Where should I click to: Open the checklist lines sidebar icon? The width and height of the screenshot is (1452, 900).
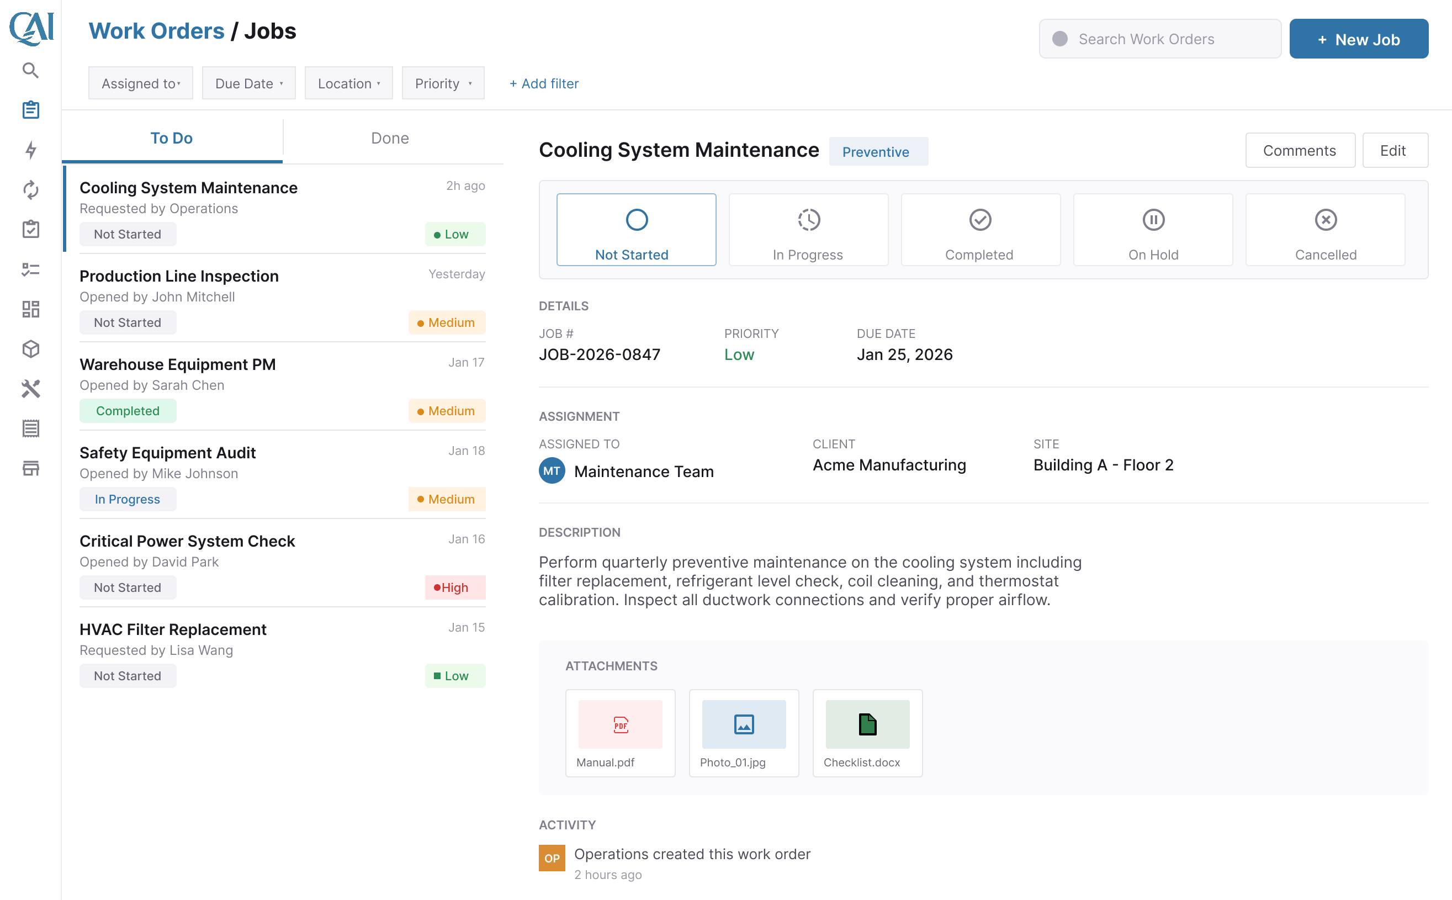(x=30, y=269)
